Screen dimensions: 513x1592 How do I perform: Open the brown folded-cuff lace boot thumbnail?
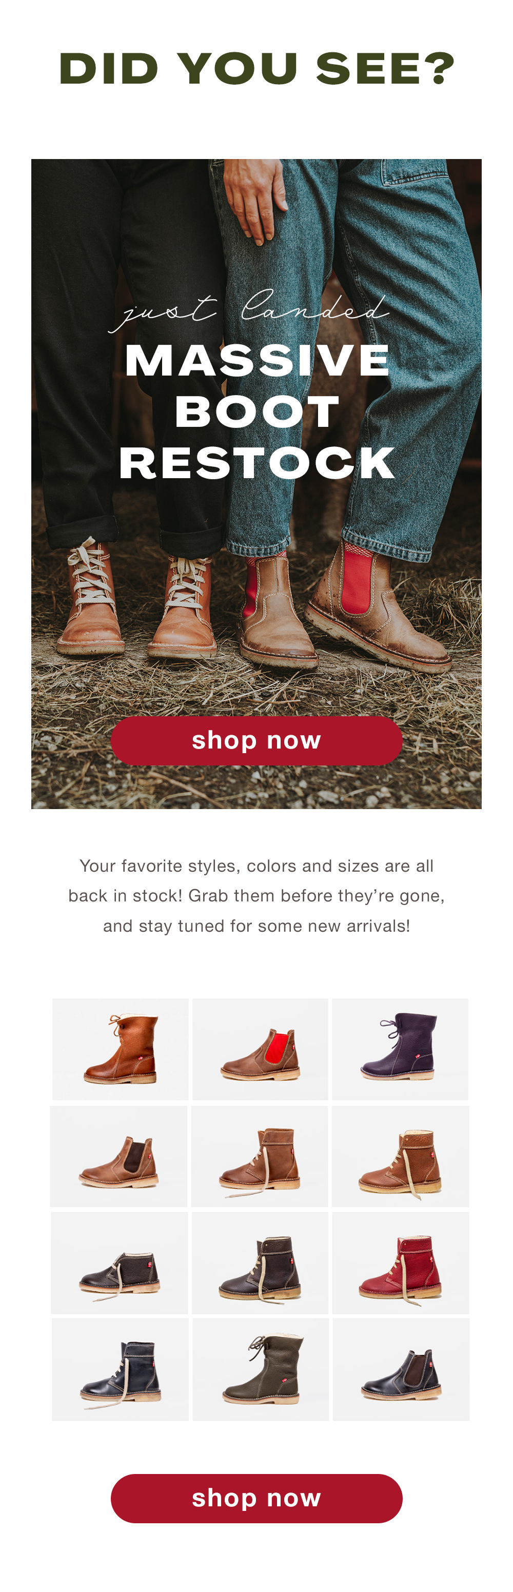click(x=260, y=1156)
